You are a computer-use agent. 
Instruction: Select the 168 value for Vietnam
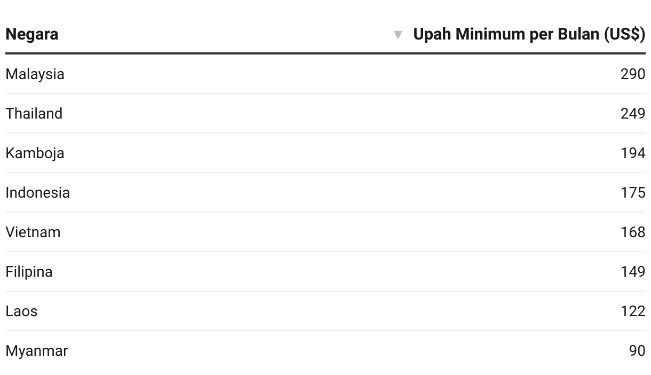[x=633, y=232]
